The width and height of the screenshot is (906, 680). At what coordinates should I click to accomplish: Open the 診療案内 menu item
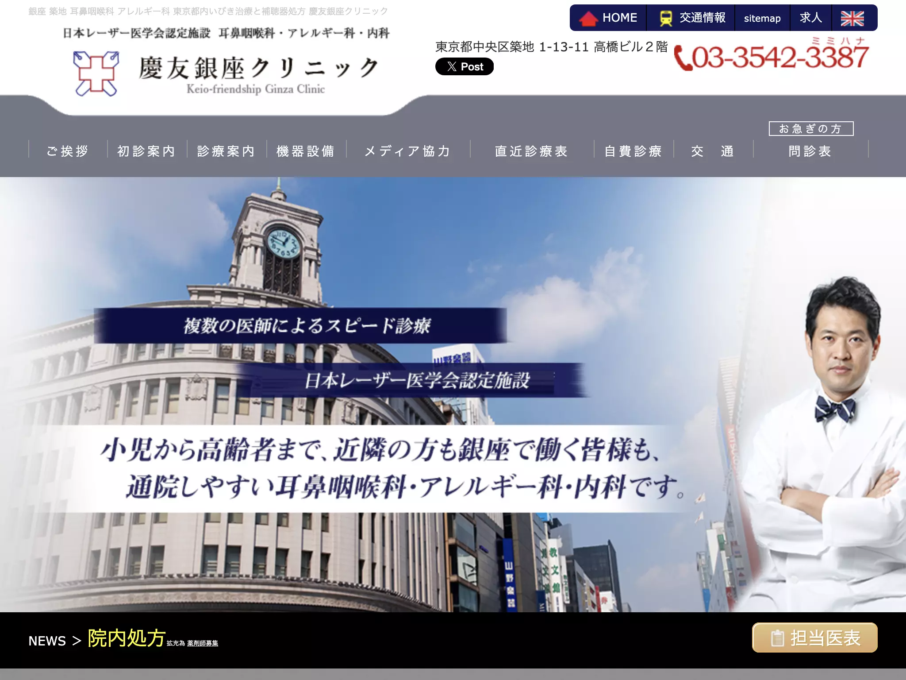coord(226,151)
